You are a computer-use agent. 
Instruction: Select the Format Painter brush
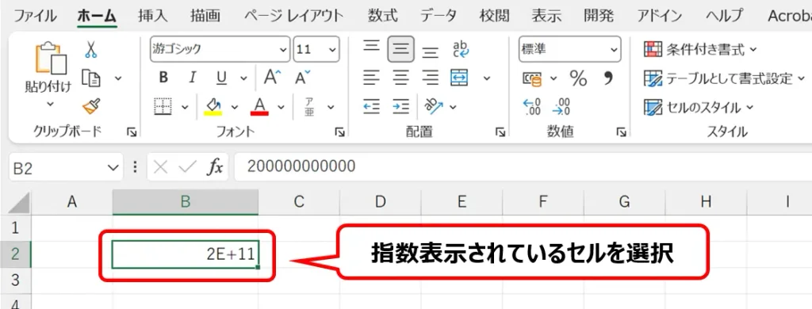(91, 106)
